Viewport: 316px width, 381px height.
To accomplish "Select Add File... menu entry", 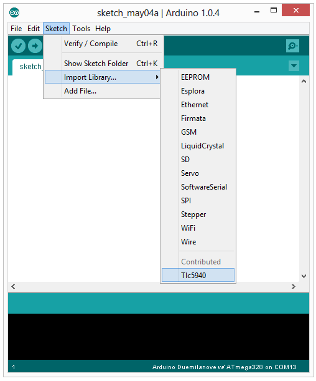I will click(102, 91).
